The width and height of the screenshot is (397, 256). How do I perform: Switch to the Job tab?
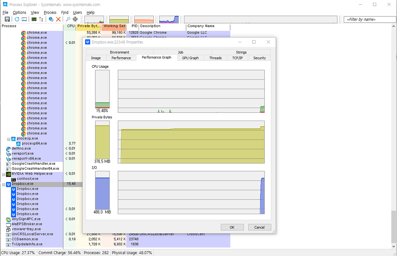(181, 52)
